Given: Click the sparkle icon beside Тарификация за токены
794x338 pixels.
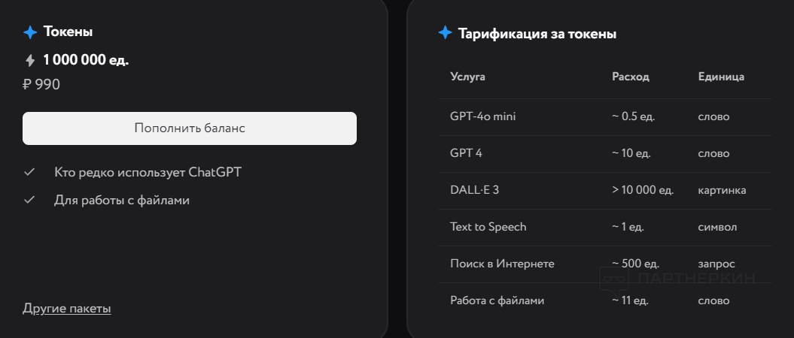Looking at the screenshot, I should click(445, 33).
